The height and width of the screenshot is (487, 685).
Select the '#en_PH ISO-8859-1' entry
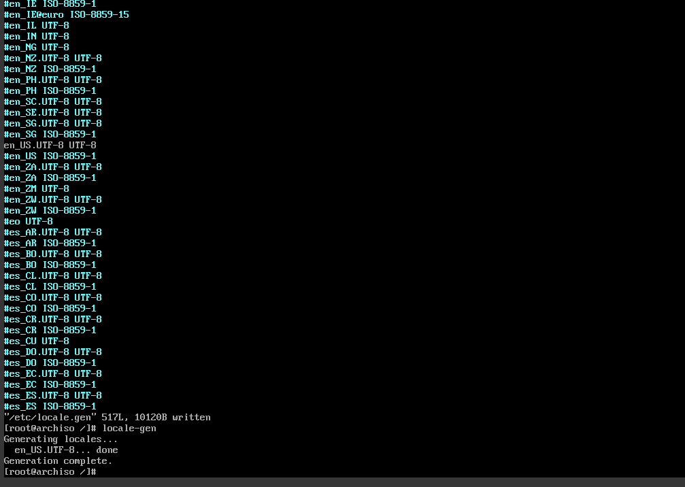coord(50,91)
